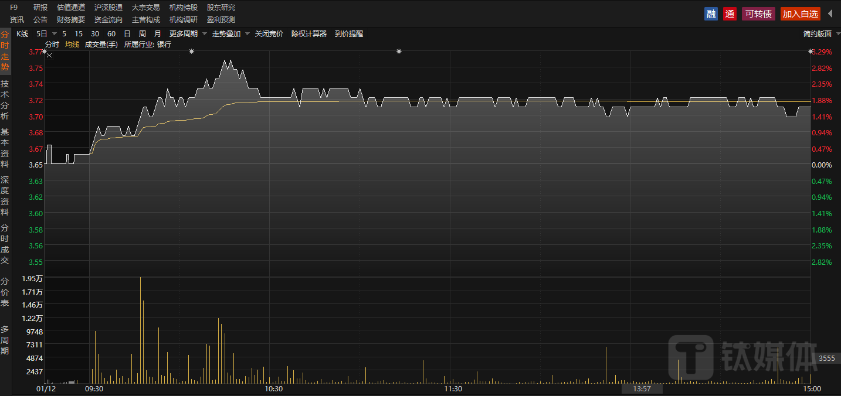
Task: Click the star event marker near 10:30
Action: click(x=399, y=52)
